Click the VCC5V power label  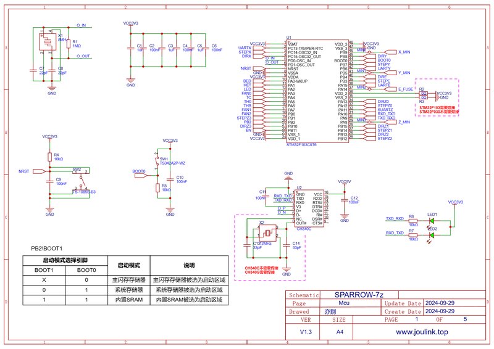click(345, 182)
